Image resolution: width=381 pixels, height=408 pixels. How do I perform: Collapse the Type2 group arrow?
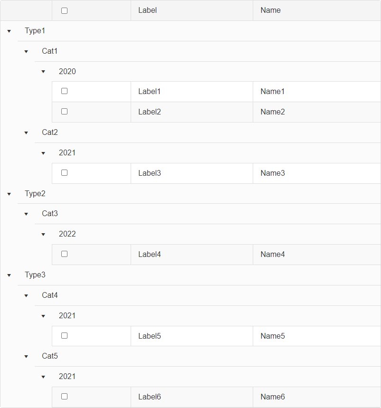9,194
